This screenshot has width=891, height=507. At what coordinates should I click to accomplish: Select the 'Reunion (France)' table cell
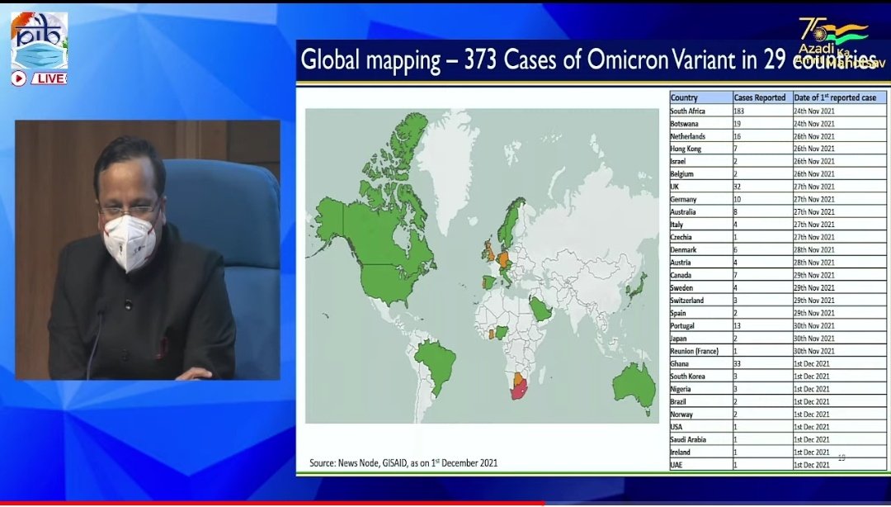coord(701,350)
